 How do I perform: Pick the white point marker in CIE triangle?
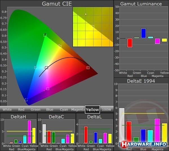click(x=47, y=68)
